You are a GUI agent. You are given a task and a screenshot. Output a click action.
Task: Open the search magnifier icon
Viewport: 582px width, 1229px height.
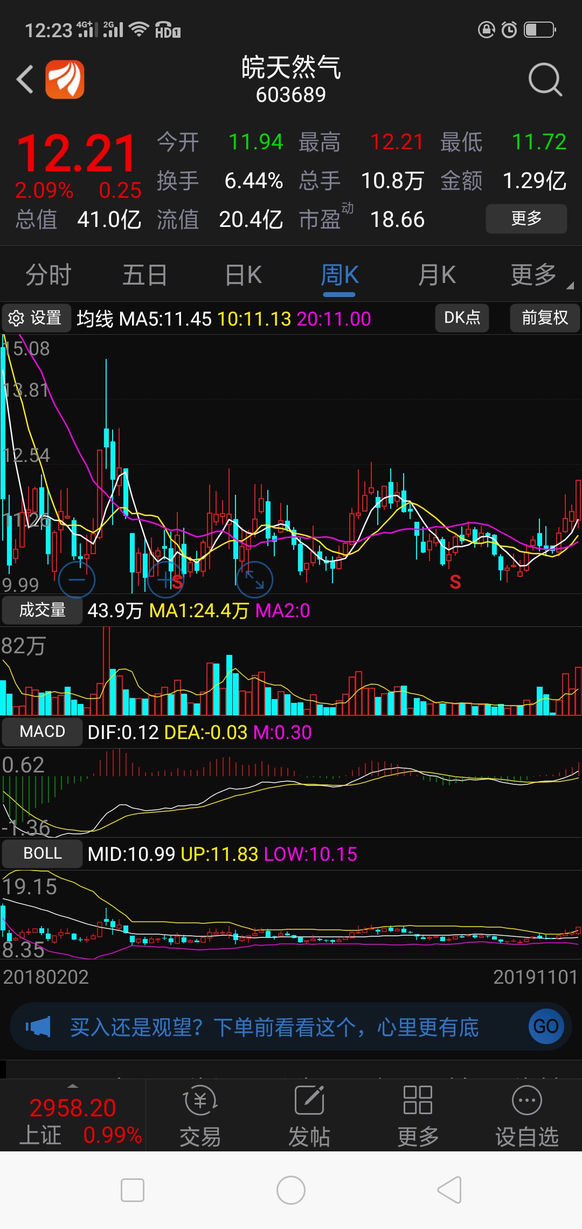[x=545, y=80]
